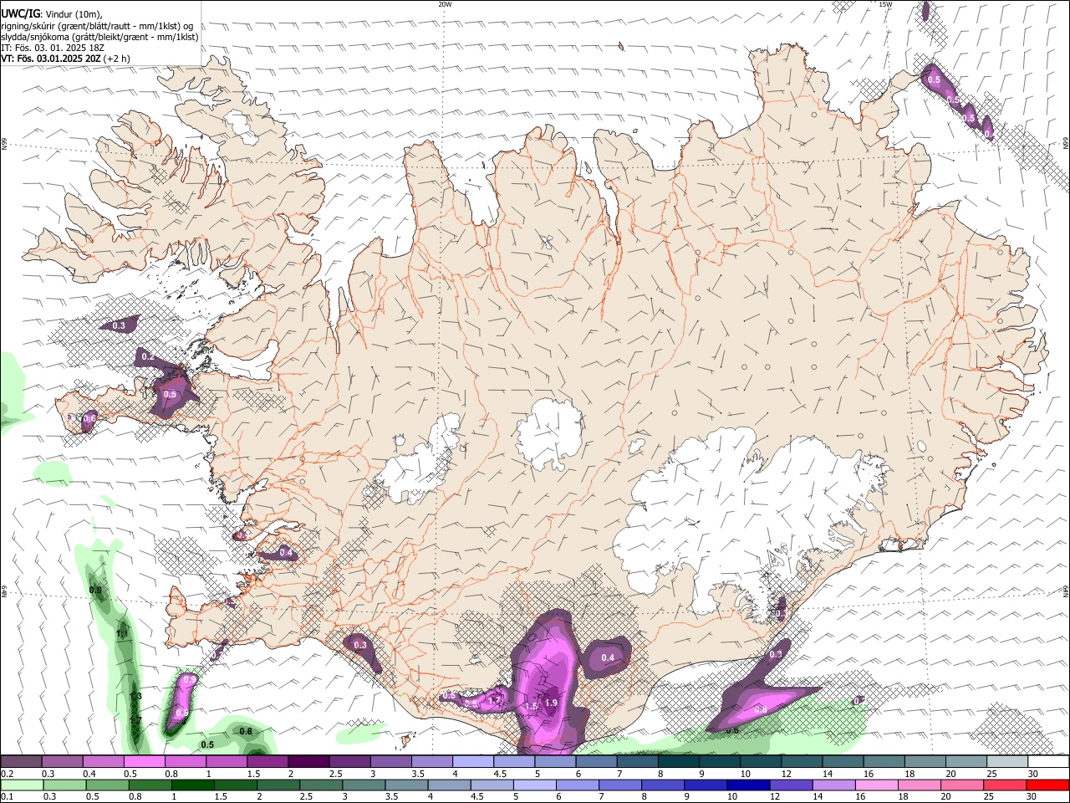The height and width of the screenshot is (803, 1070).
Task: Select the 0.3 swatch in the purple snow scale
Action: 62,761
